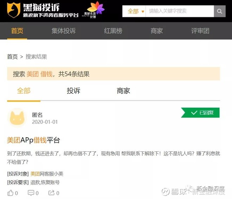Open complaint titled 美团APp借钱平台
The height and width of the screenshot is (199, 232).
[33, 140]
